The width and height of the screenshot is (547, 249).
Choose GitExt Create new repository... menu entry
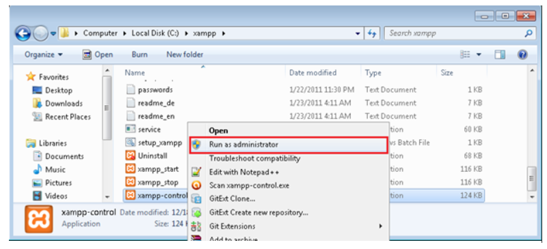pos(289,212)
